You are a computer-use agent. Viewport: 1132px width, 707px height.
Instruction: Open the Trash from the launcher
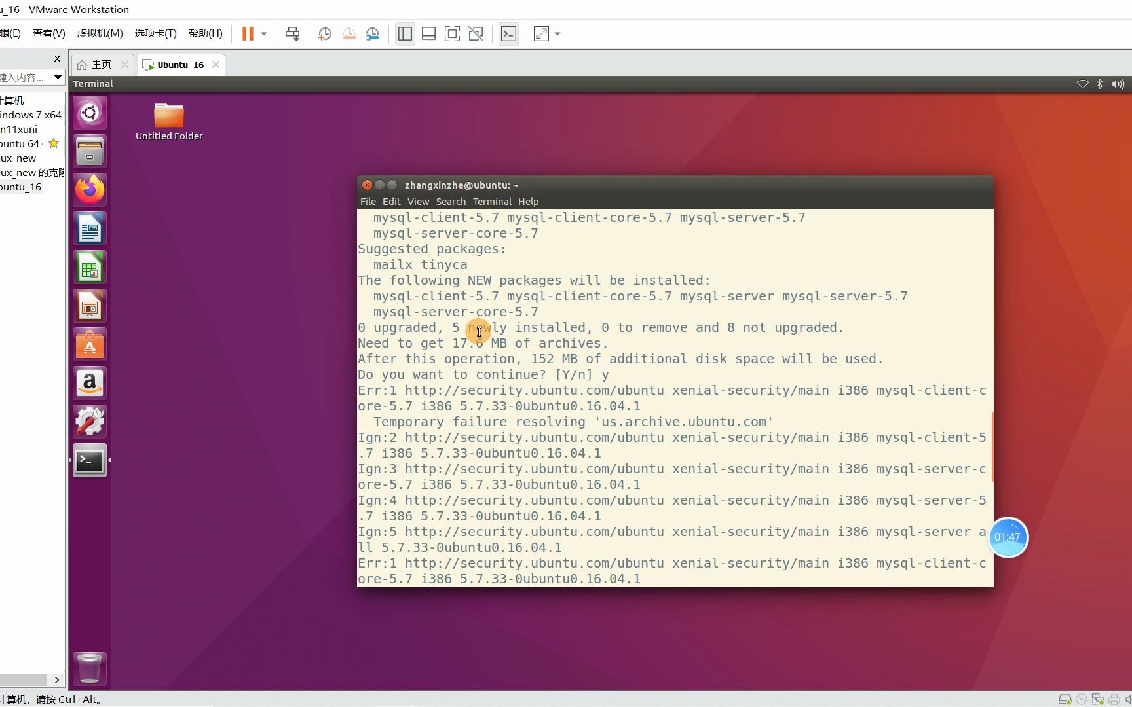coord(90,668)
